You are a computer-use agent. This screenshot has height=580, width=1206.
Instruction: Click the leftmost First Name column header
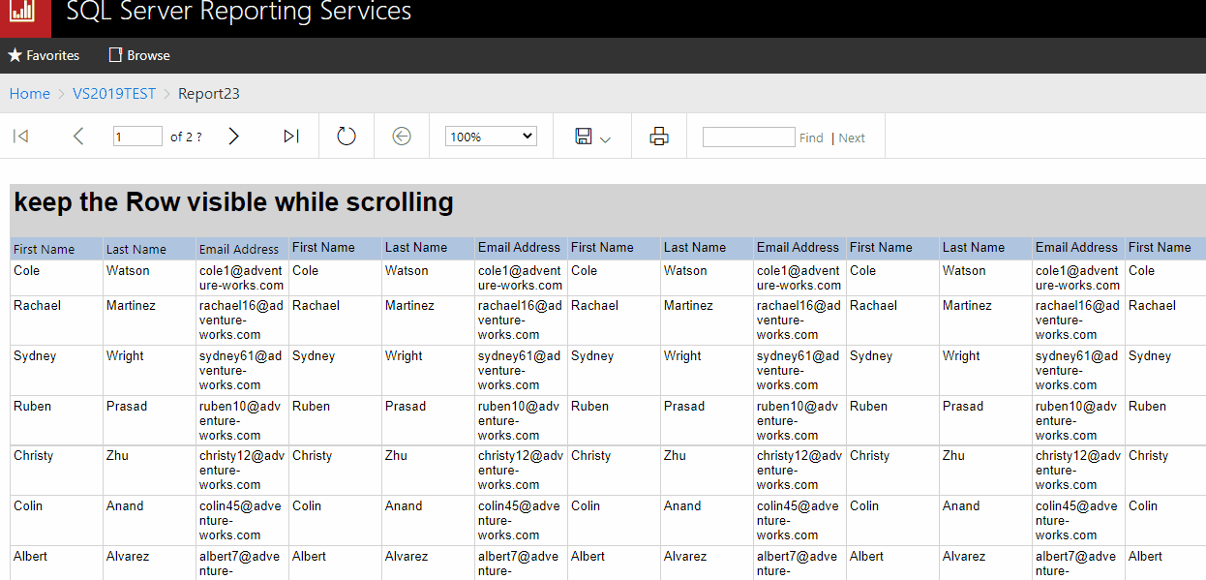(x=56, y=249)
